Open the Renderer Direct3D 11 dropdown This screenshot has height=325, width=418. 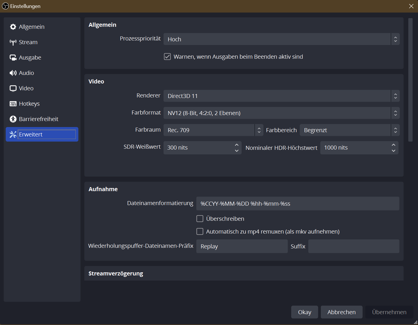tap(282, 96)
